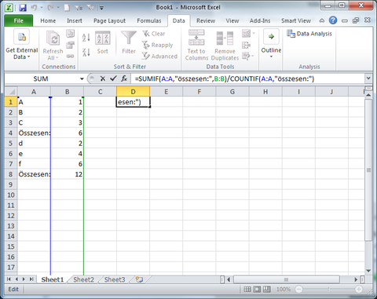Click inside the formula bar text
Viewport: 377px width, 299px height.
pyautogui.click(x=225, y=78)
